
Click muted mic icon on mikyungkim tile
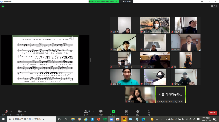tap(142, 67)
